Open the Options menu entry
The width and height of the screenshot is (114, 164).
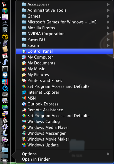pos(64,154)
